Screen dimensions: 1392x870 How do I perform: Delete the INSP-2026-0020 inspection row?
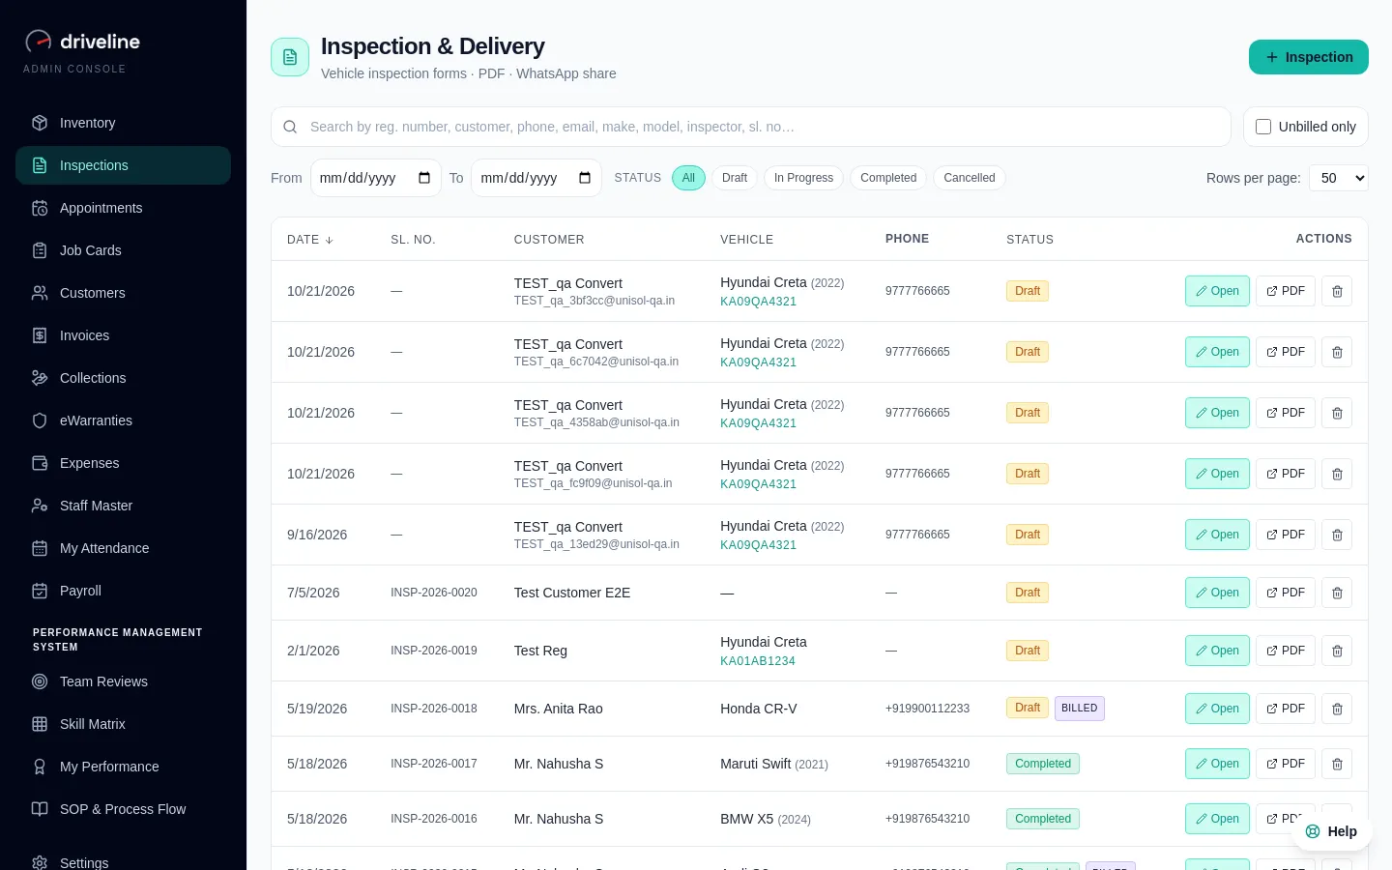1337,593
